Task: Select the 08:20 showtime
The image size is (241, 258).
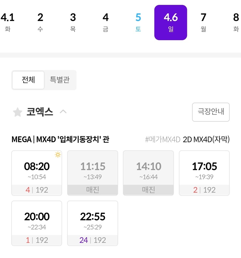Action: [x=37, y=173]
